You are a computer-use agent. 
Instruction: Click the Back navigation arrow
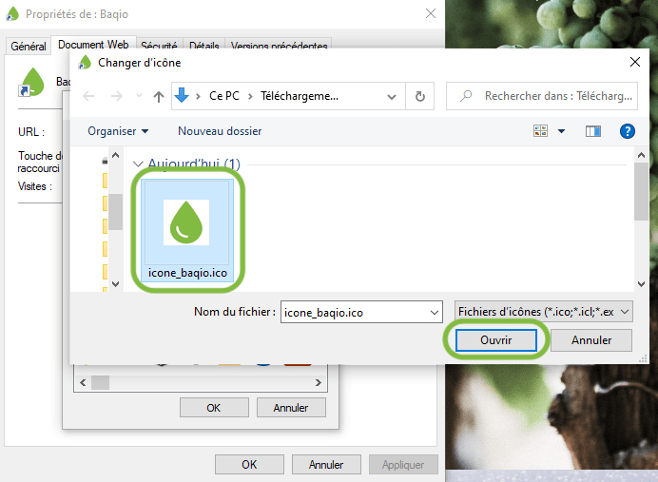click(x=89, y=96)
